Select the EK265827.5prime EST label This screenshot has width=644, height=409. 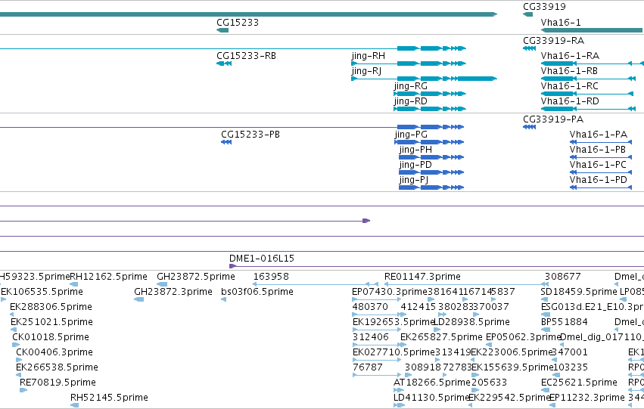(441, 337)
